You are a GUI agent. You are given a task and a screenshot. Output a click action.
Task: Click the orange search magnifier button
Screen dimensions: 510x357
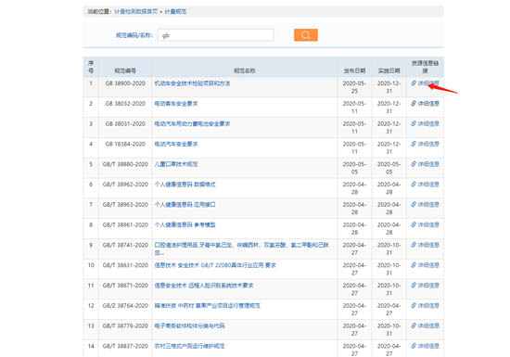click(306, 35)
